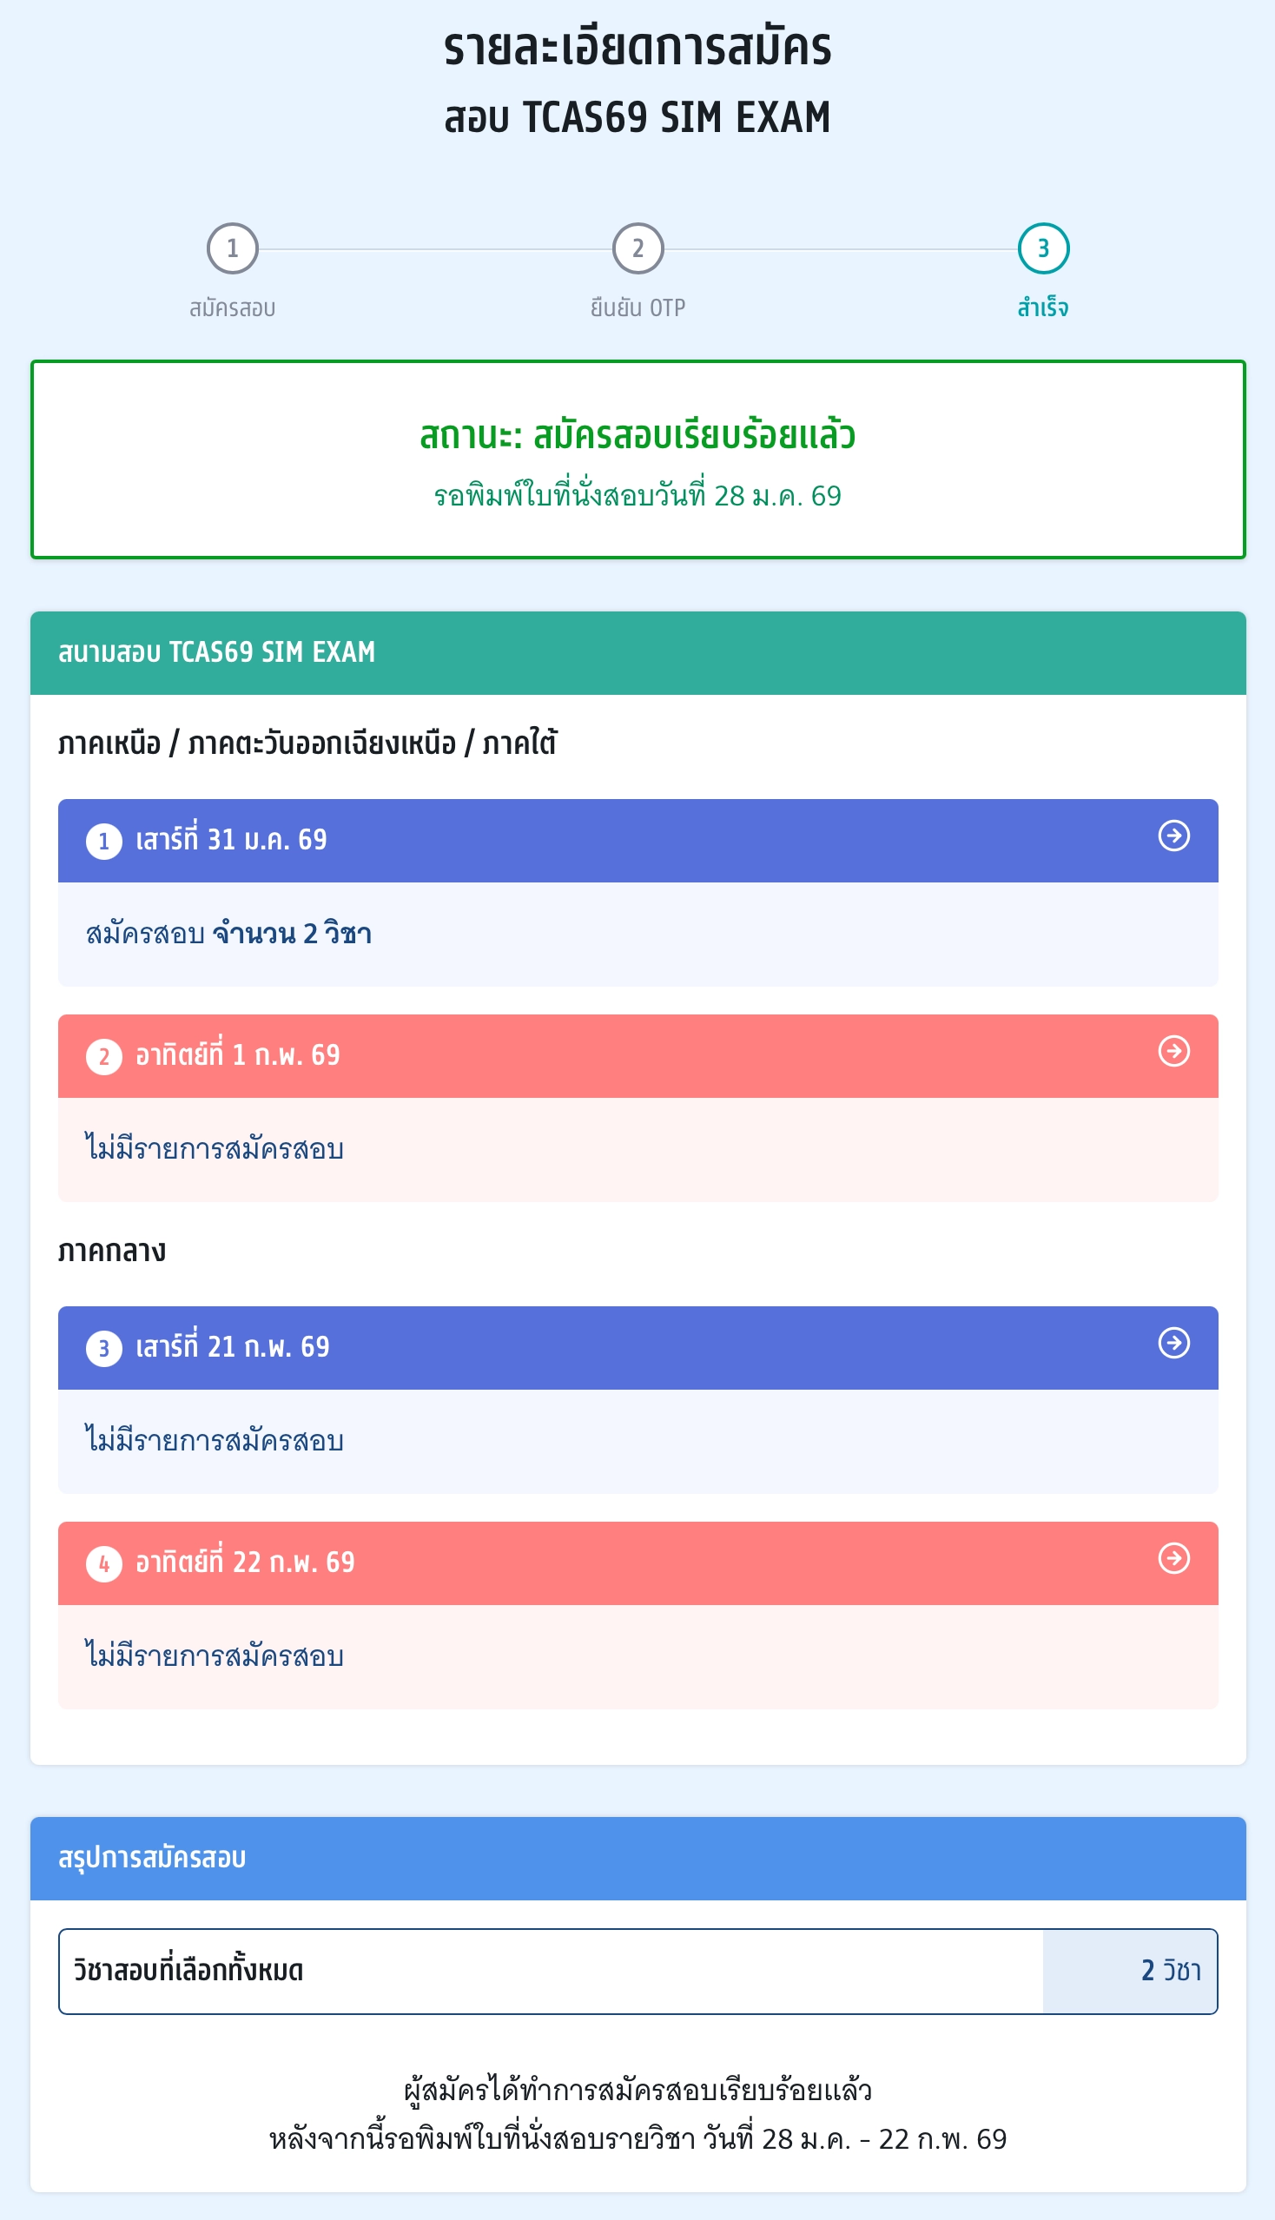
Task: Click number 2 badge on Sunday 1 header
Action: 103,1057
